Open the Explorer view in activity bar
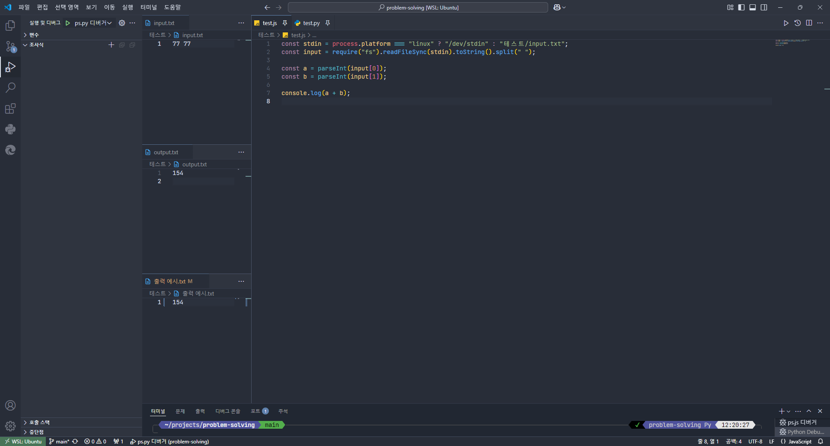The image size is (830, 446). click(x=10, y=25)
